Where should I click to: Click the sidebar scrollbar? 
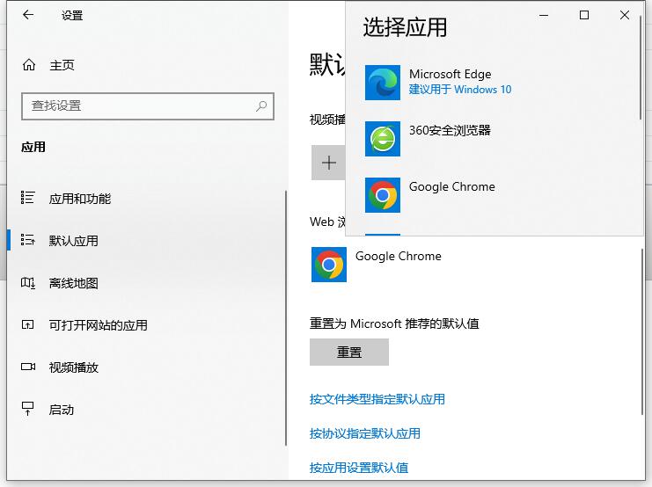[x=286, y=318]
